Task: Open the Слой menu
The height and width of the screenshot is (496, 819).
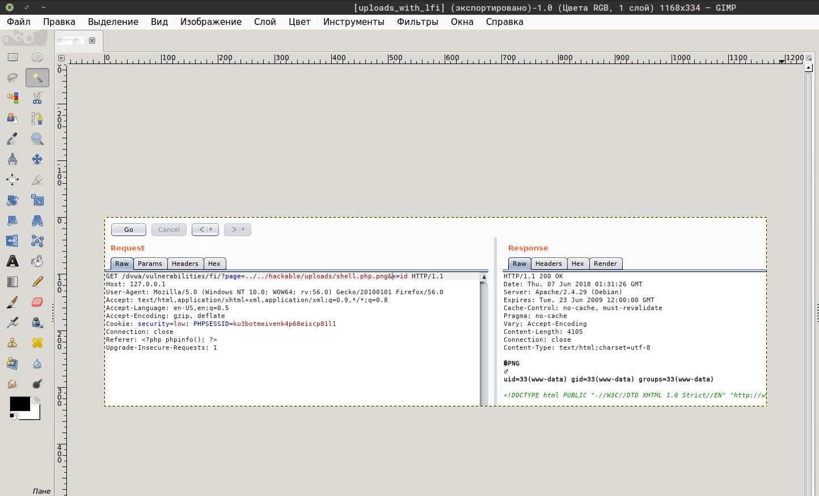Action: pos(265,22)
